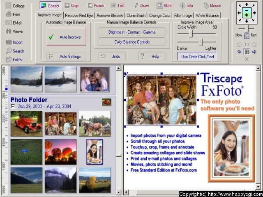Open Brightness - Contrast - Gamma controls
The image size is (263, 197).
click(132, 32)
